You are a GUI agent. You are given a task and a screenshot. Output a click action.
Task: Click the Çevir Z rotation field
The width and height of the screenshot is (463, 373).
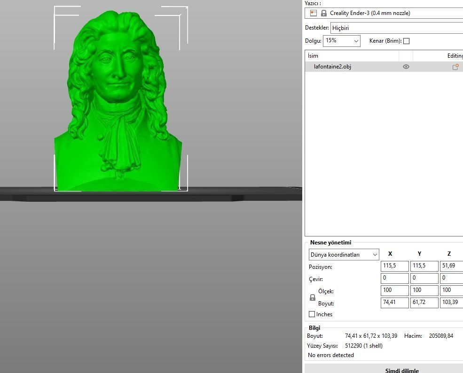click(452, 278)
